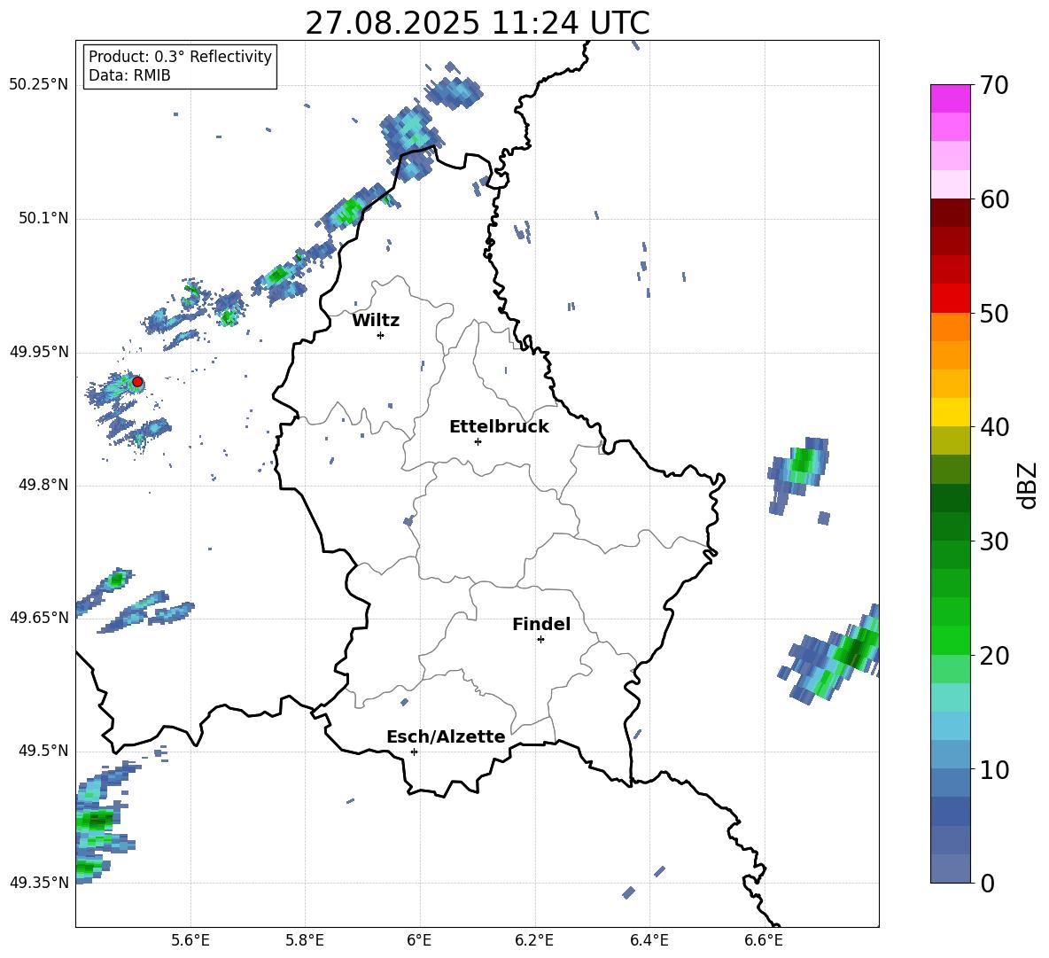Image resolution: width=1049 pixels, height=958 pixels.
Task: Click the Wiltz location cross marker
Action: coord(381,335)
